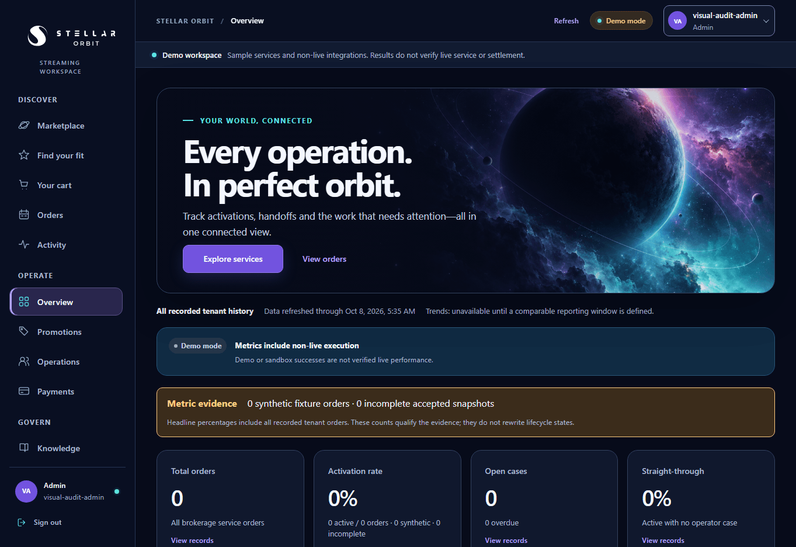Click the Sign out arrow icon
Image resolution: width=796 pixels, height=547 pixels.
[22, 522]
